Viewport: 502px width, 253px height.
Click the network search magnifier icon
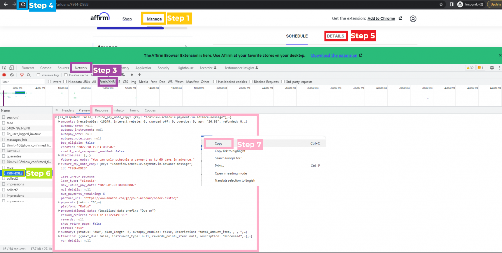[x=28, y=75]
